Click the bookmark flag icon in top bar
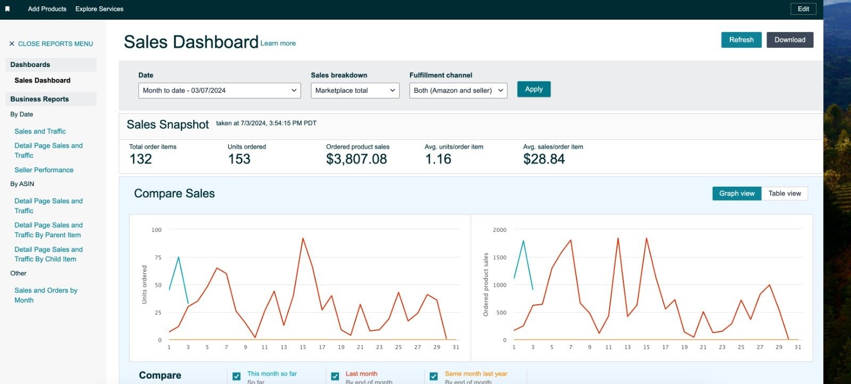The width and height of the screenshot is (851, 384). pos(7,9)
